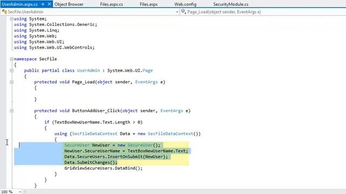Click the 'Data.SubmitChanges();' line
This screenshot has height=194, width=346.
click(91, 162)
